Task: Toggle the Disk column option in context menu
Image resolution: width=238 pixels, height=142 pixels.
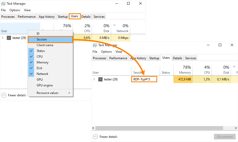Action: click(x=50, y=68)
